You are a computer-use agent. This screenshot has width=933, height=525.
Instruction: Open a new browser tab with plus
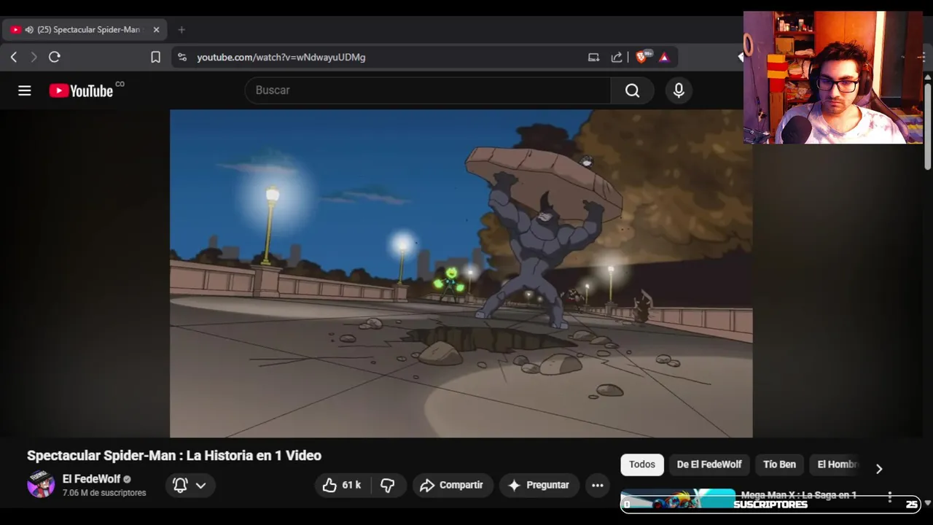[x=181, y=30]
